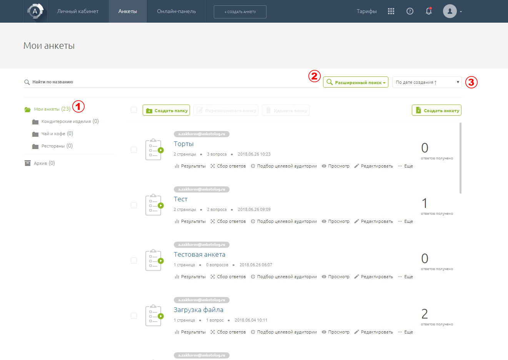Screen dimensions: 508x360
Task: Click the clipboard icon for Загрузка файла
Action: [x=154, y=315]
